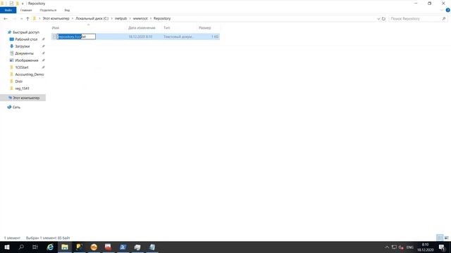Image resolution: width=451 pixels, height=253 pixels.
Task: Refresh the Repository folder
Action: 383,19
